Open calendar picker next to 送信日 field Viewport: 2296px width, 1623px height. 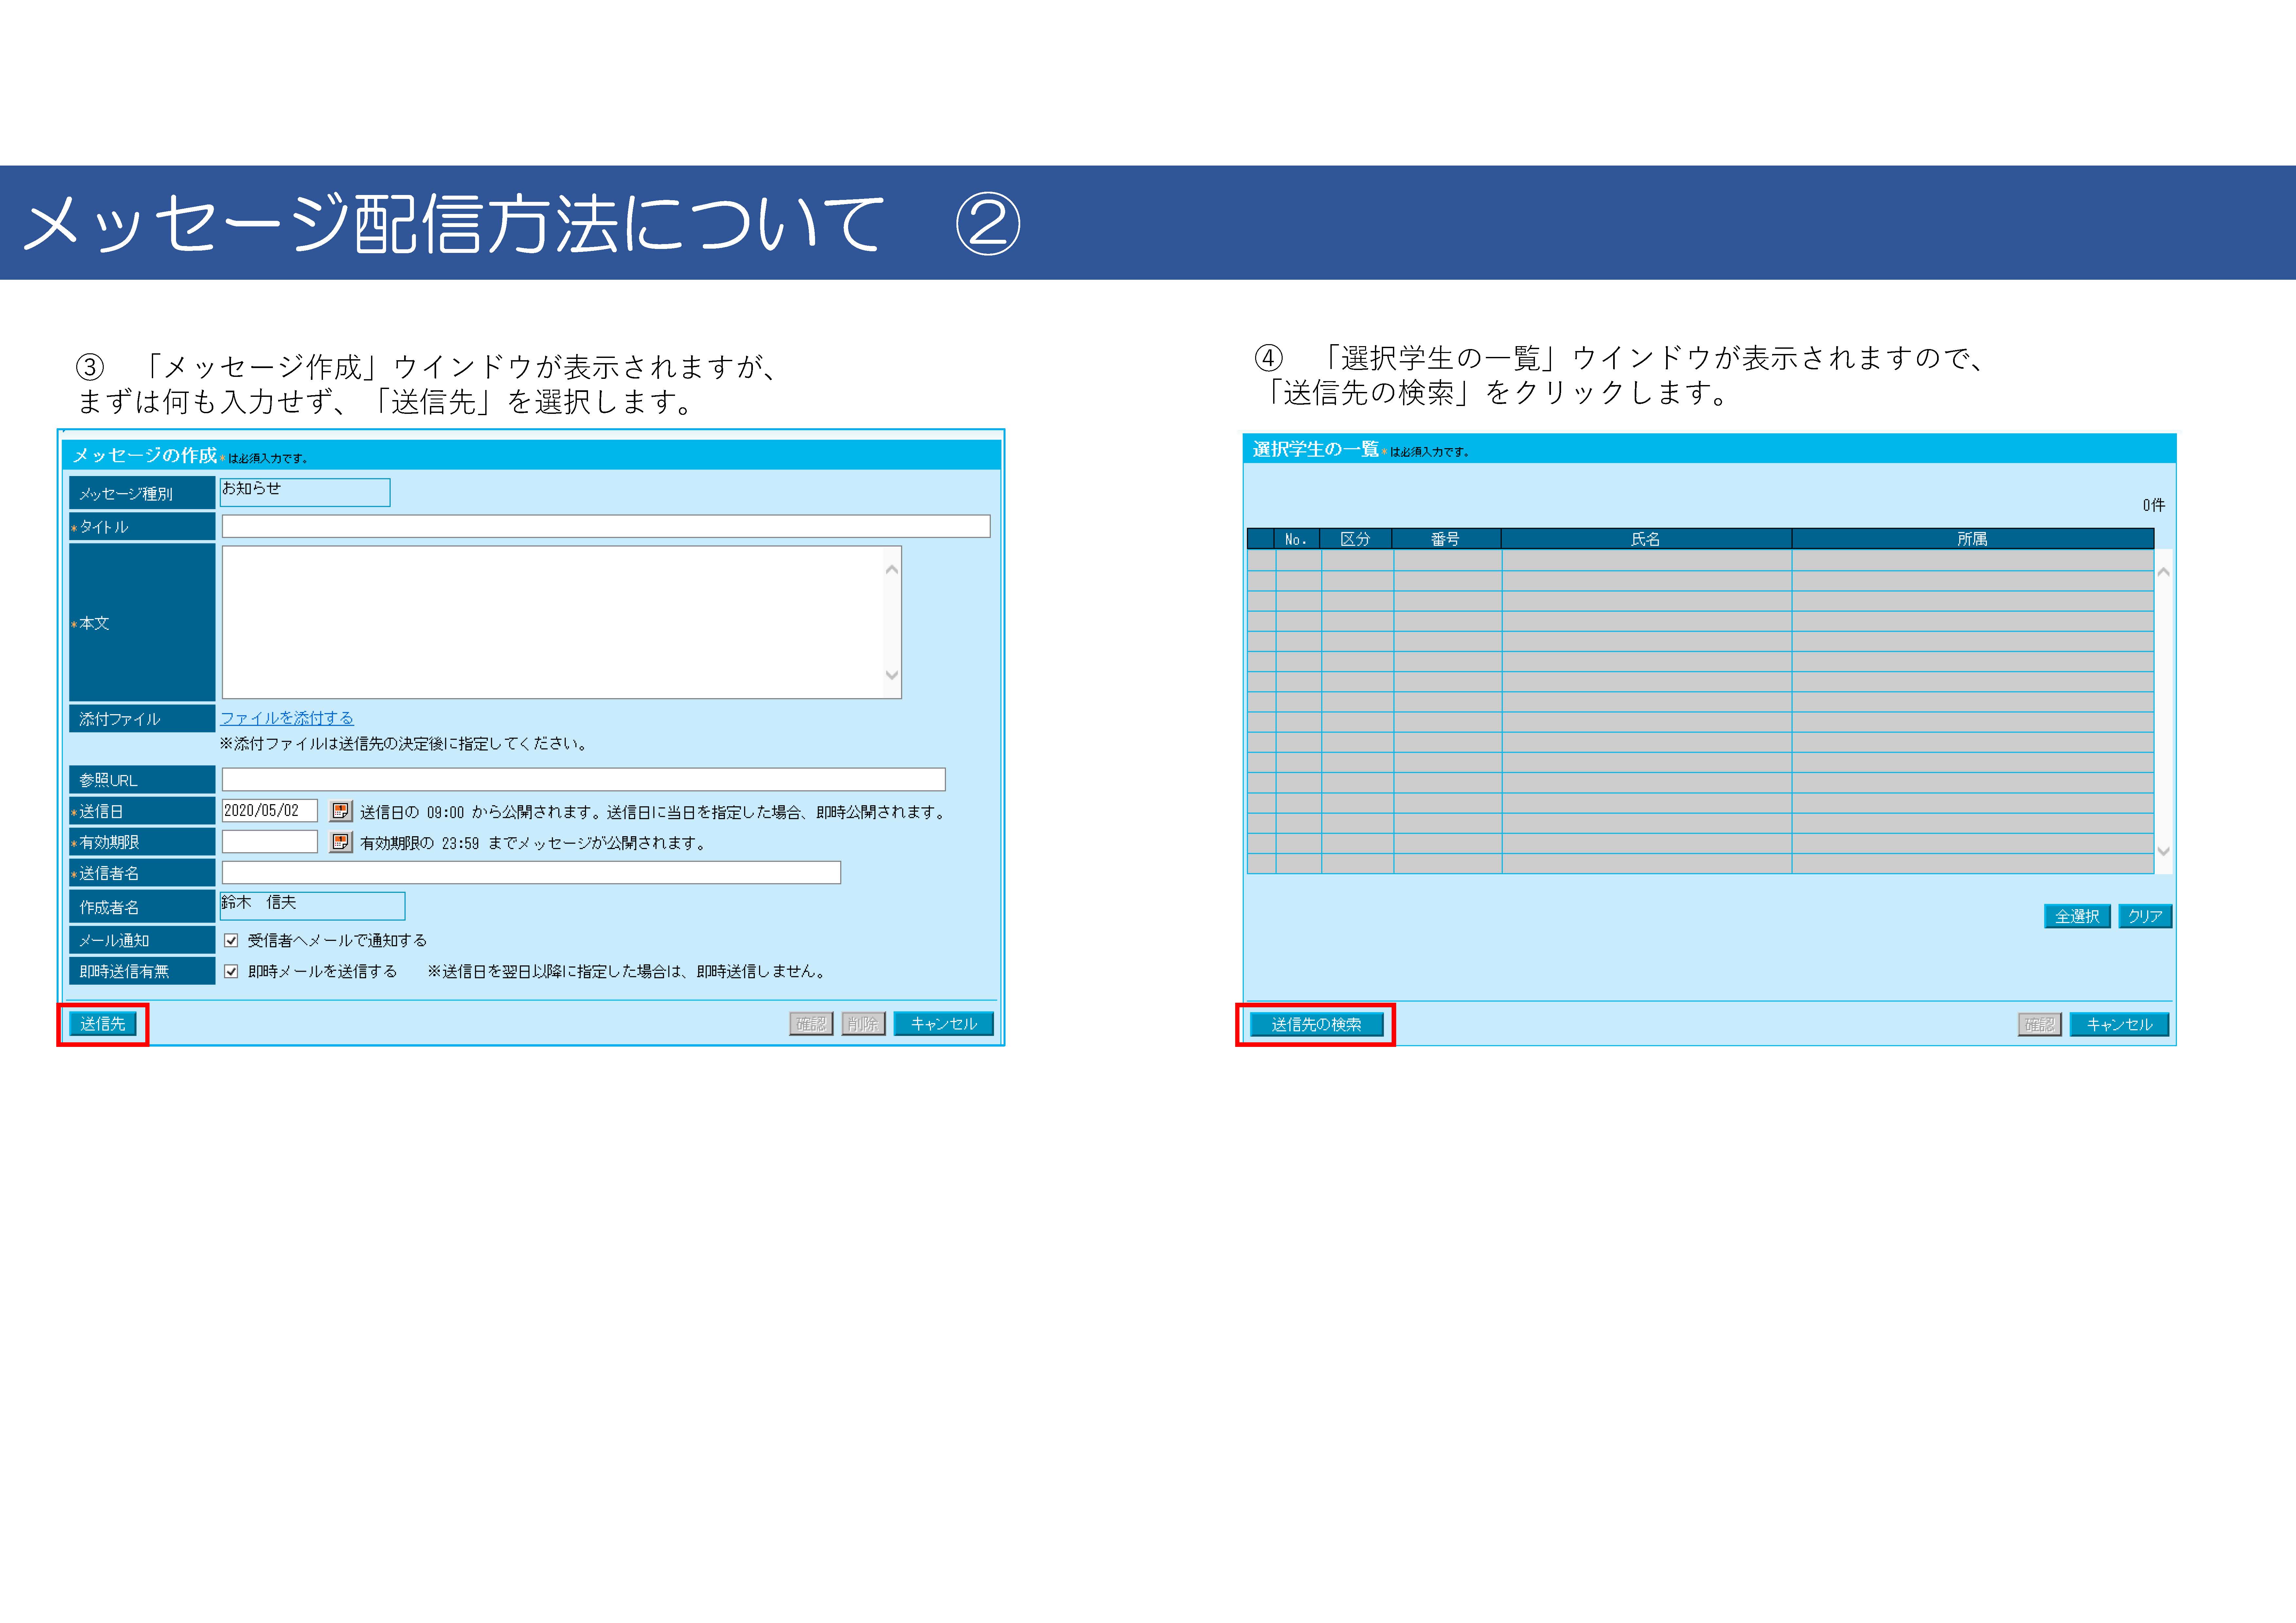[x=341, y=811]
